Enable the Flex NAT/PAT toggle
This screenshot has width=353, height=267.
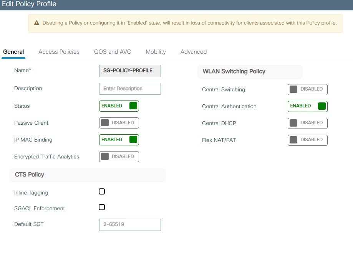(x=308, y=140)
